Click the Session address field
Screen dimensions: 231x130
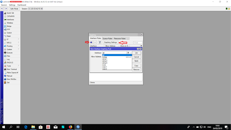tap(35, 9)
